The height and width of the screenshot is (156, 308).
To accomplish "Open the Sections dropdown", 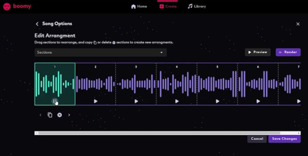I will pyautogui.click(x=100, y=52).
